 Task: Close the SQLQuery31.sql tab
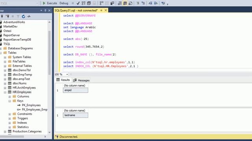[x=106, y=11]
